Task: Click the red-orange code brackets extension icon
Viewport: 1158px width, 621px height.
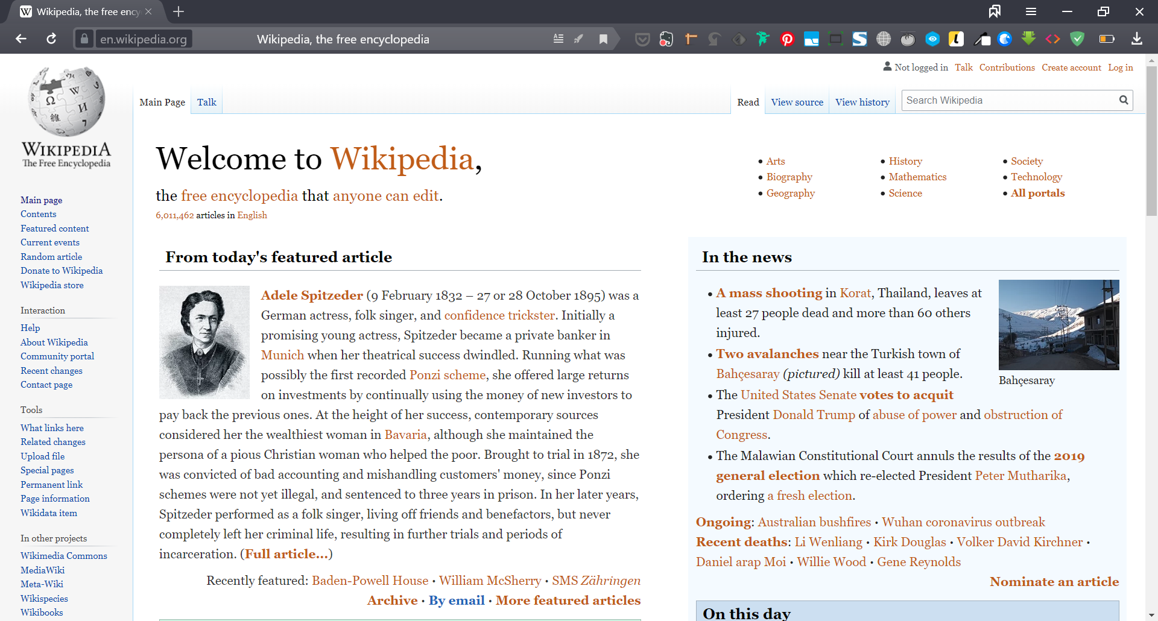Action: pos(1053,39)
